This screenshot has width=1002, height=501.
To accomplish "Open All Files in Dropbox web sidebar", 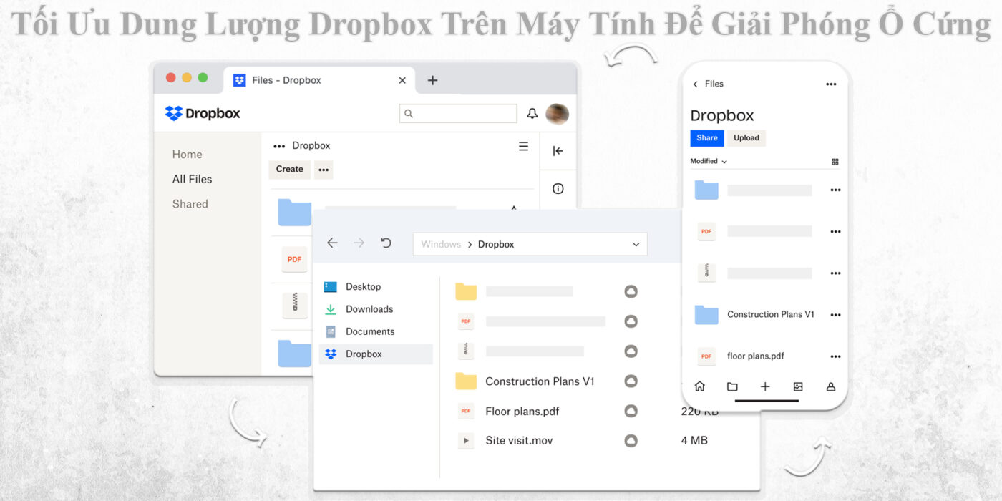I will 192,179.
